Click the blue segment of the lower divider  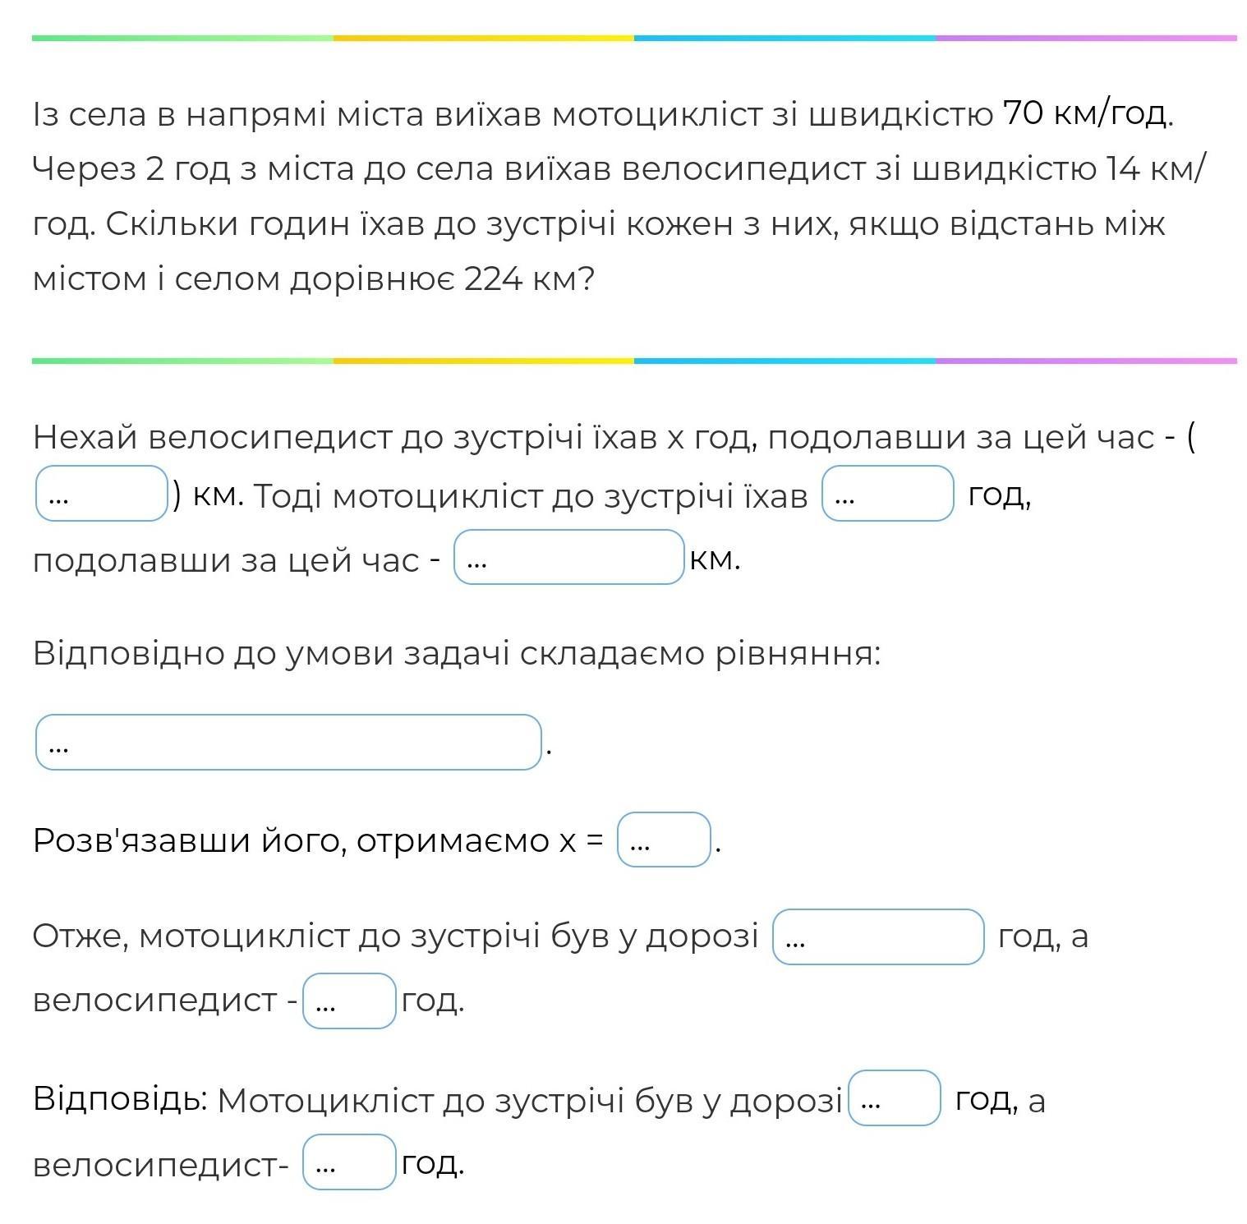[785, 361]
